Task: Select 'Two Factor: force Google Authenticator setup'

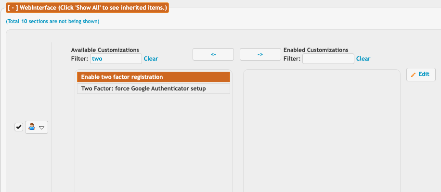Action: [x=154, y=89]
